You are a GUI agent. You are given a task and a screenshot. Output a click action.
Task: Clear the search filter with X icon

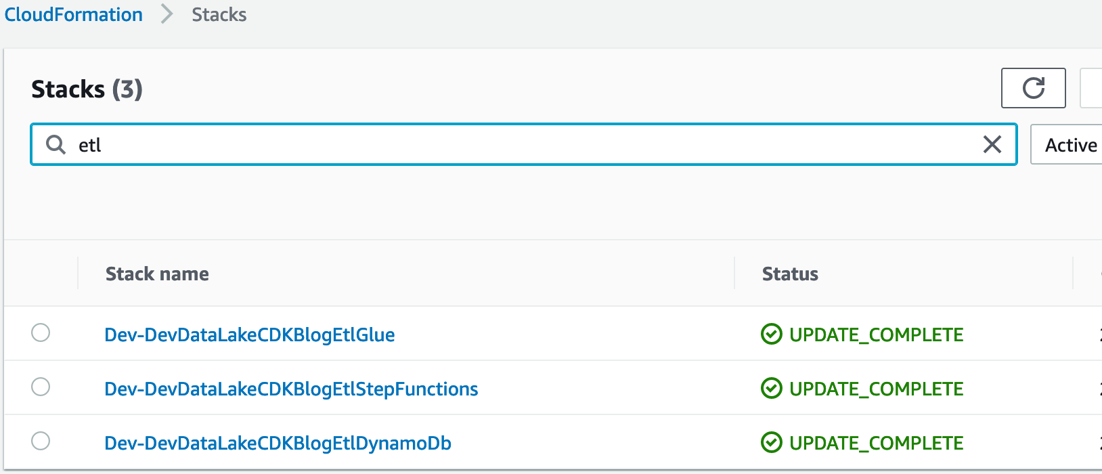pyautogui.click(x=992, y=144)
